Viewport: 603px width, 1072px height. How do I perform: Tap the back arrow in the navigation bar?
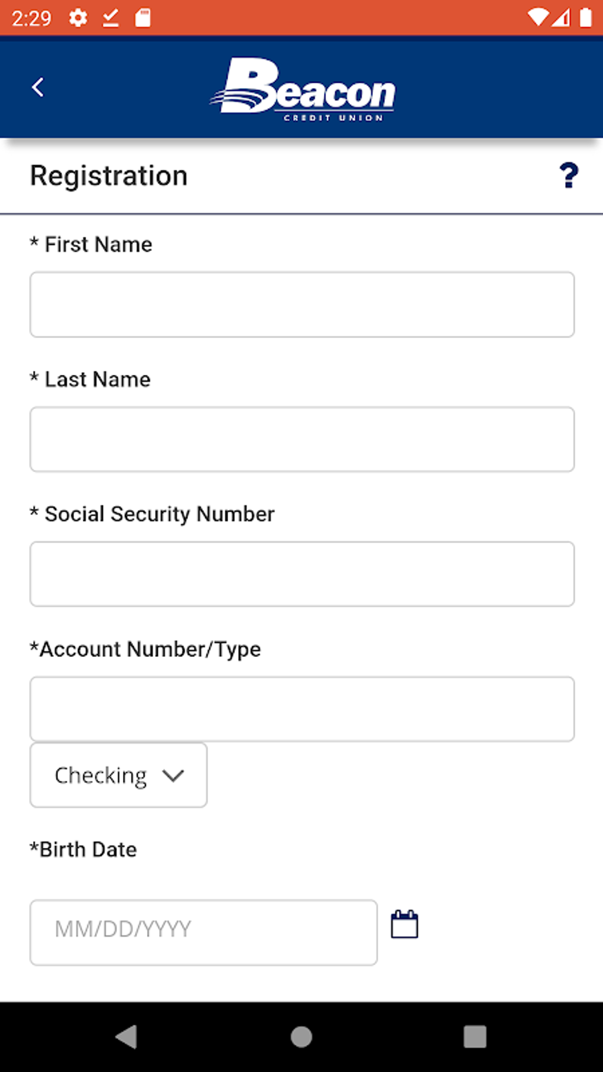pos(38,87)
